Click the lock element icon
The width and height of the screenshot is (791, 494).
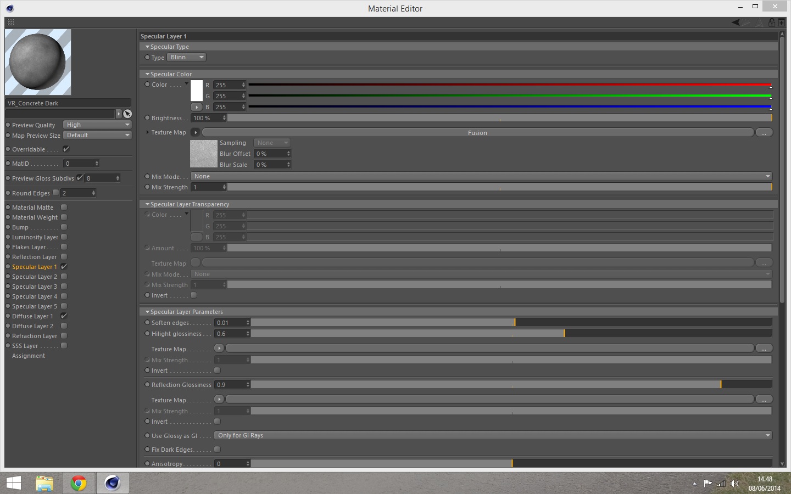[772, 23]
